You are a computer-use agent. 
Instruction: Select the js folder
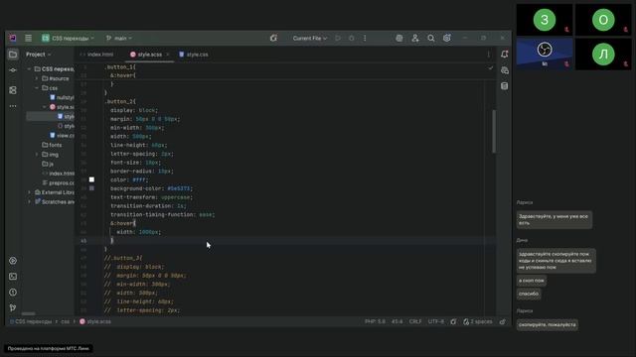(48, 164)
